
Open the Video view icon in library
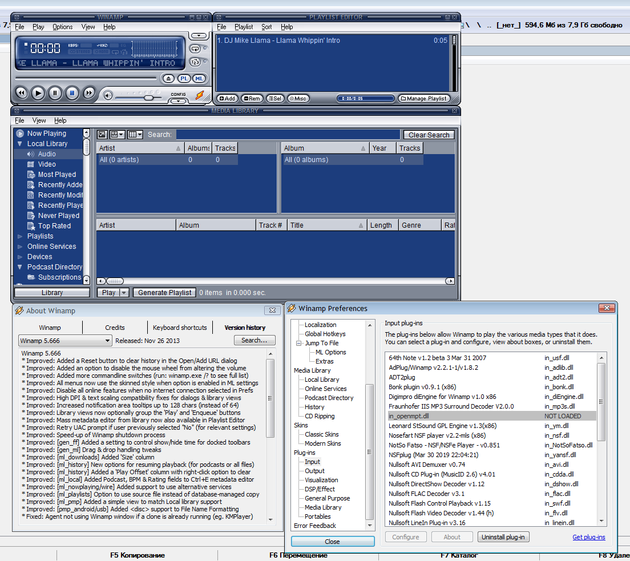pos(31,164)
